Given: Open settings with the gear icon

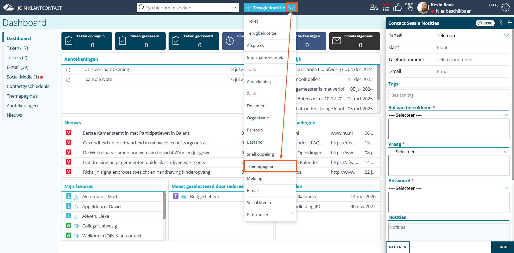Looking at the screenshot, I should click(x=506, y=7).
